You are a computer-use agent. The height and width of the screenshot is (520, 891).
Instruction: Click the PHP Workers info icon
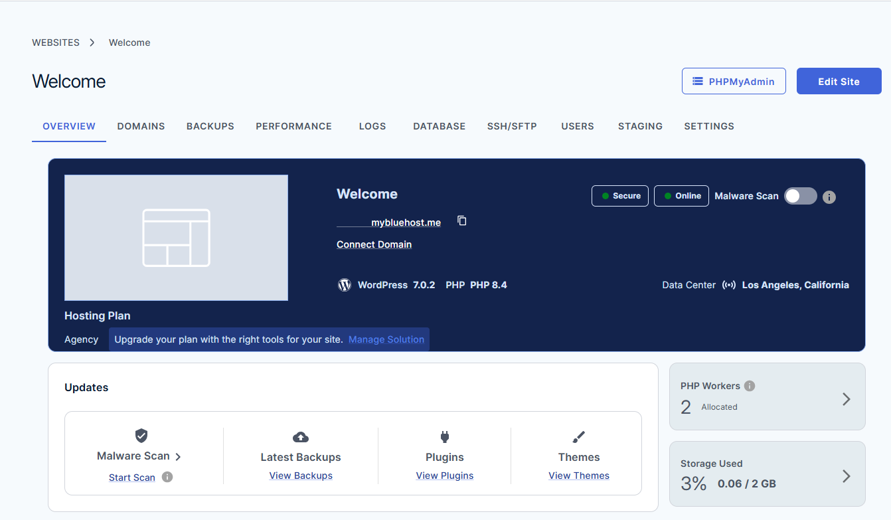(750, 386)
